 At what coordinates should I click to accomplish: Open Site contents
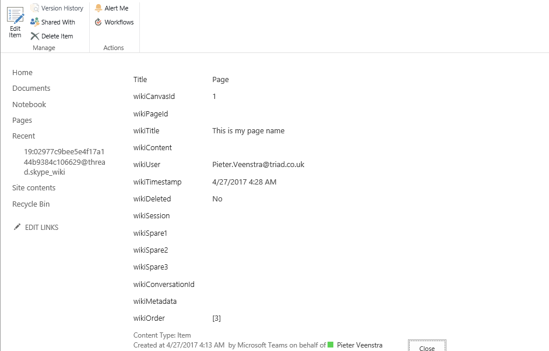(x=34, y=188)
